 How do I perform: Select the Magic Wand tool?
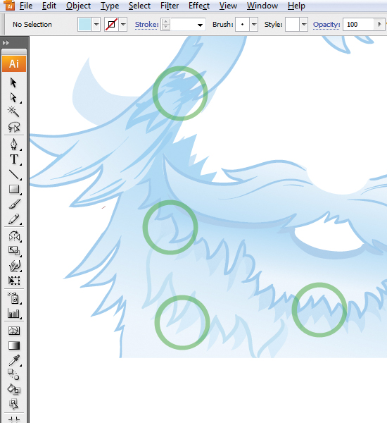point(13,111)
